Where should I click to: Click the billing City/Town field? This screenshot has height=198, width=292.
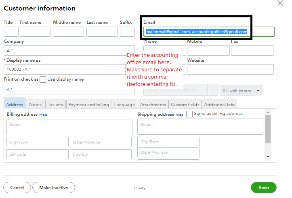point(38,142)
